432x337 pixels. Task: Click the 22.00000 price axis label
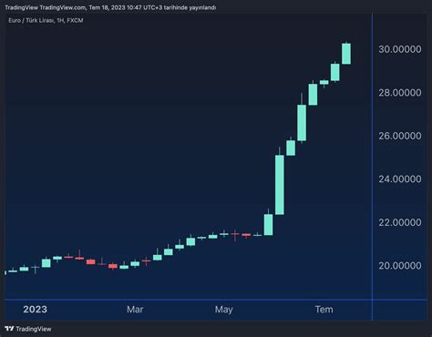pyautogui.click(x=400, y=222)
